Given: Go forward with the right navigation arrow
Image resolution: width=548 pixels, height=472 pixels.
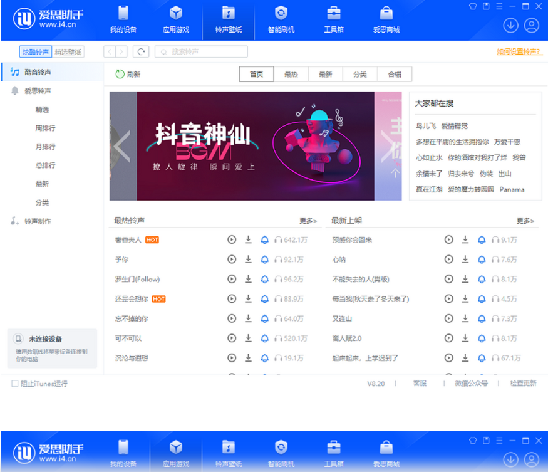Looking at the screenshot, I should [x=121, y=52].
